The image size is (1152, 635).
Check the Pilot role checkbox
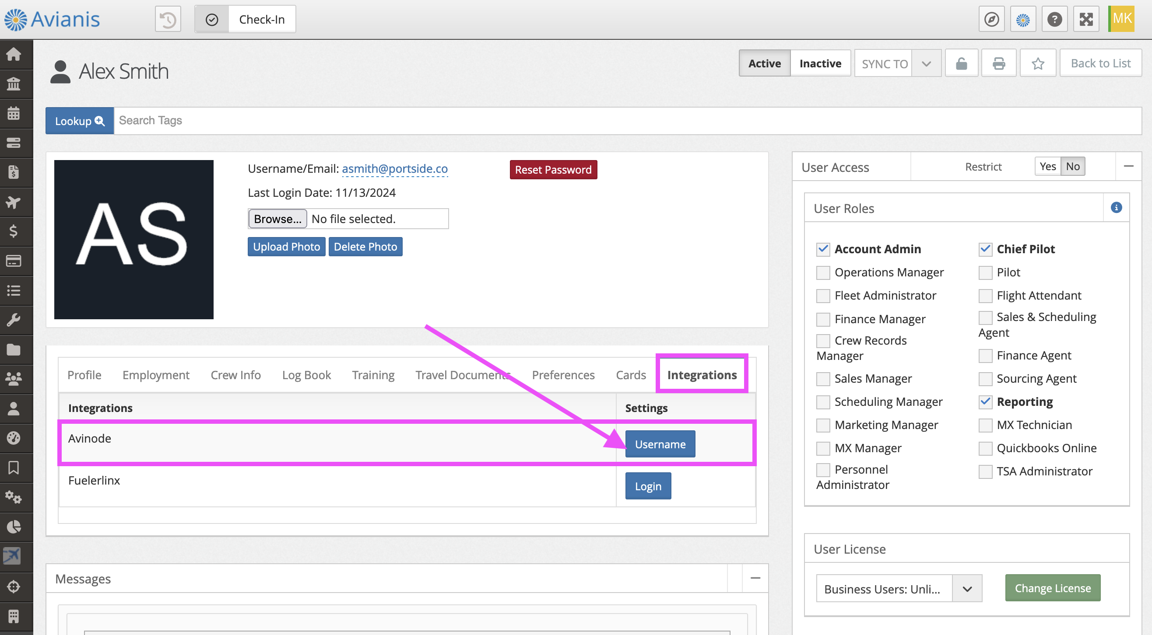[985, 272]
